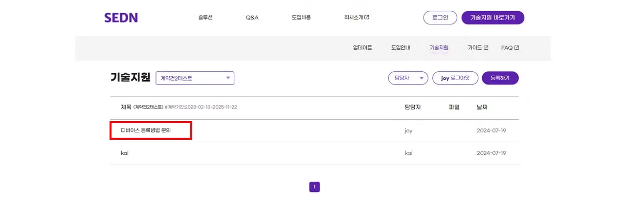Open the 도입비용 menu item
This screenshot has width=626, height=214.
pyautogui.click(x=301, y=18)
